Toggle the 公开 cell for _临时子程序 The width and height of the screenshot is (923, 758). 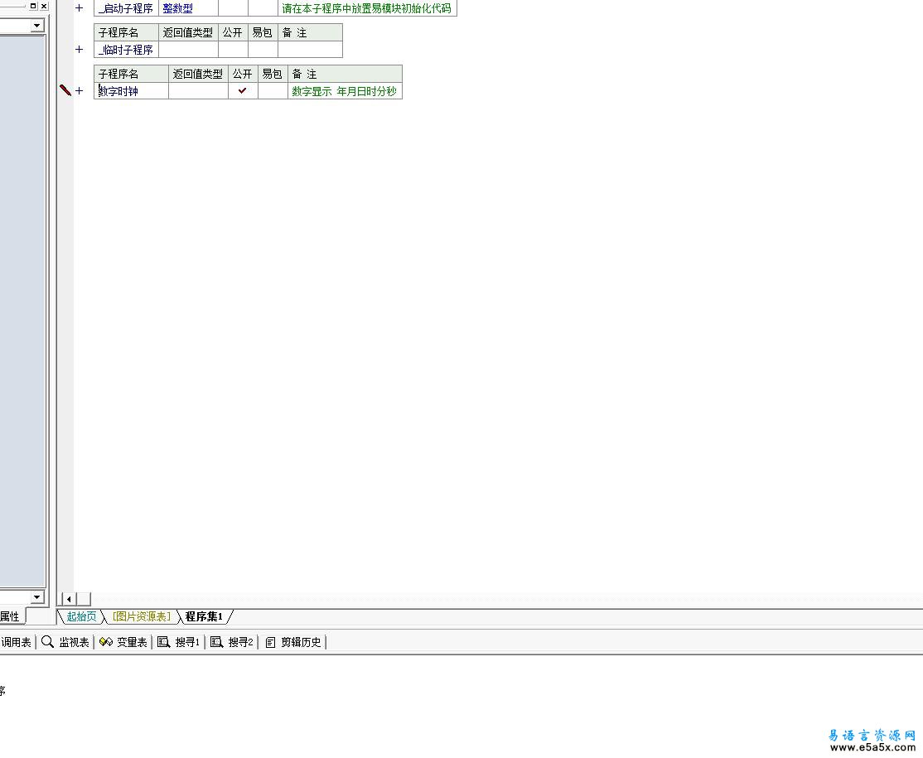233,50
